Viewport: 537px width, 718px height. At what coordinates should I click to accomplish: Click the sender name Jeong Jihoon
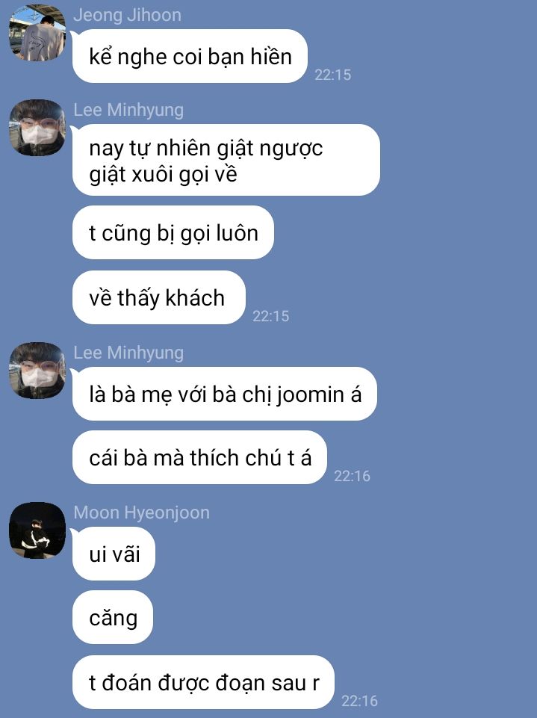(x=127, y=15)
